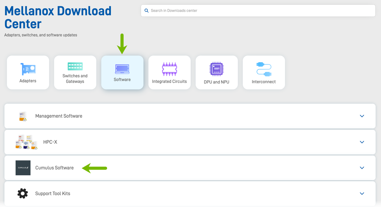Image resolution: width=381 pixels, height=207 pixels.
Task: Click the Mellanox Download Center heading
Action: [58, 17]
